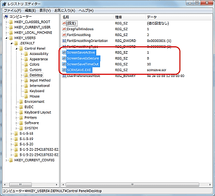Expand the HKEY_LOCAL_MACHINE node arrow
215x196 pixels.
pyautogui.click(x=6, y=33)
